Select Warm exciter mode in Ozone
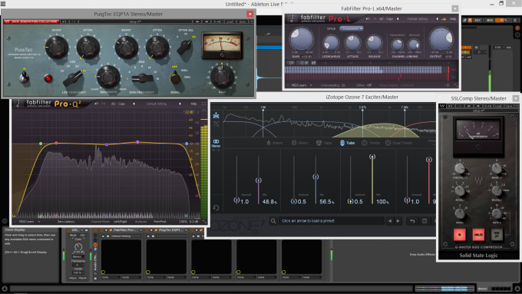The width and height of the screenshot is (522, 294). coord(275,143)
